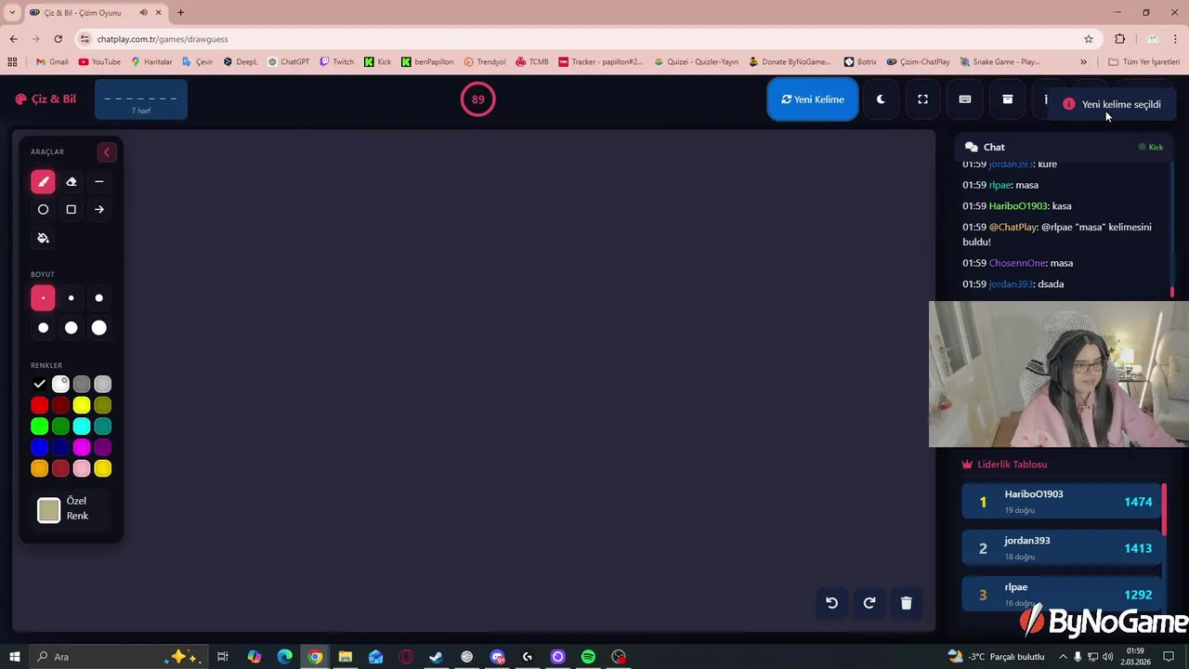
Task: Open the Kick bookmark
Action: 378,62
